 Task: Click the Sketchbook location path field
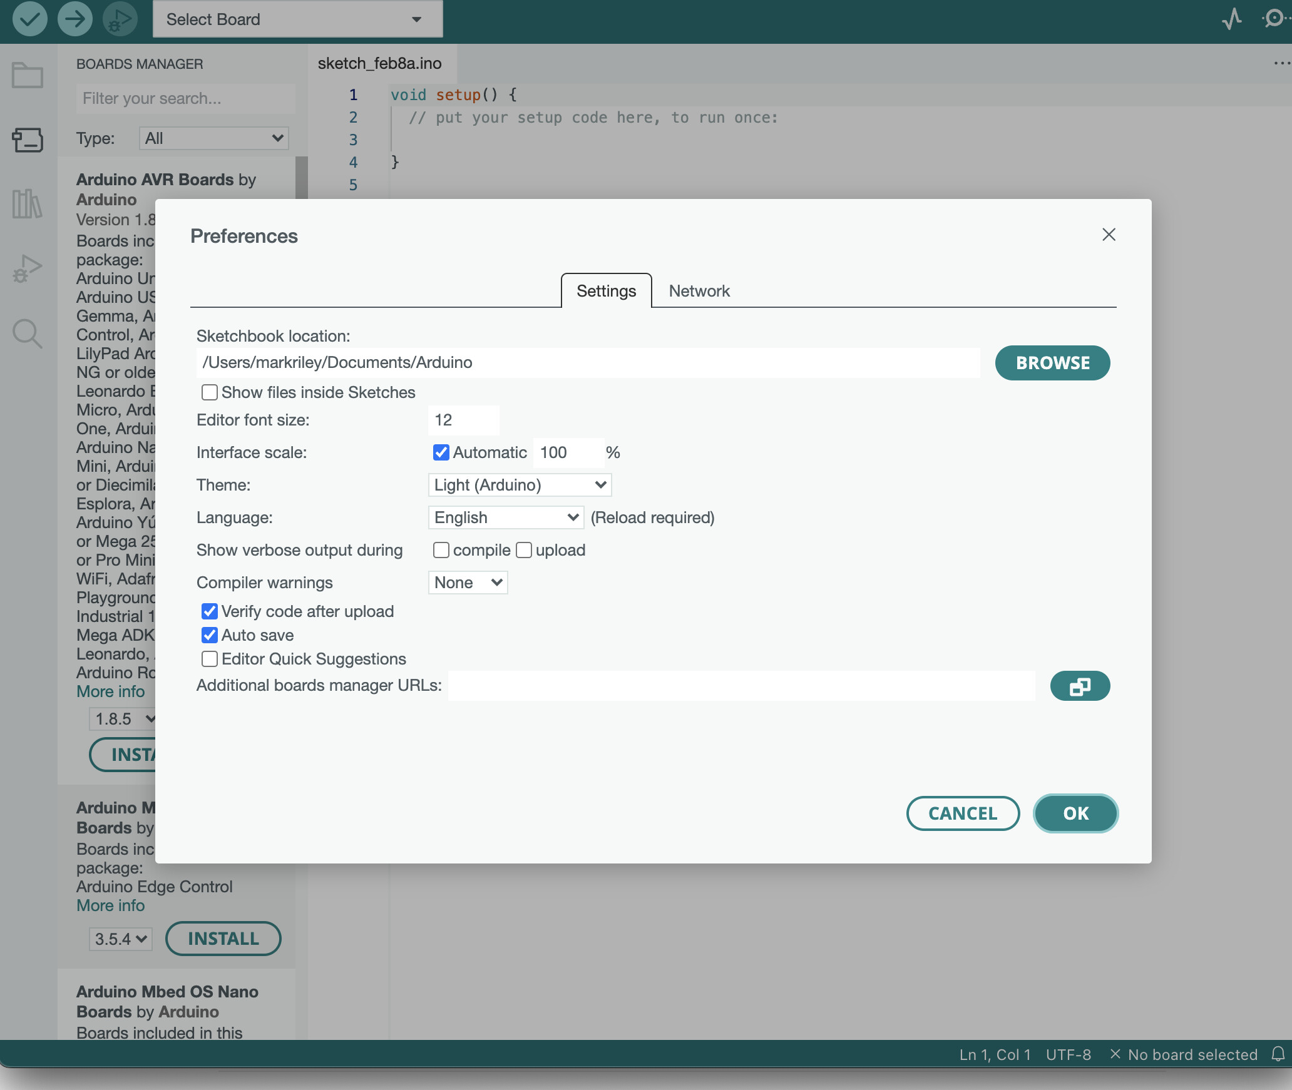coord(588,363)
